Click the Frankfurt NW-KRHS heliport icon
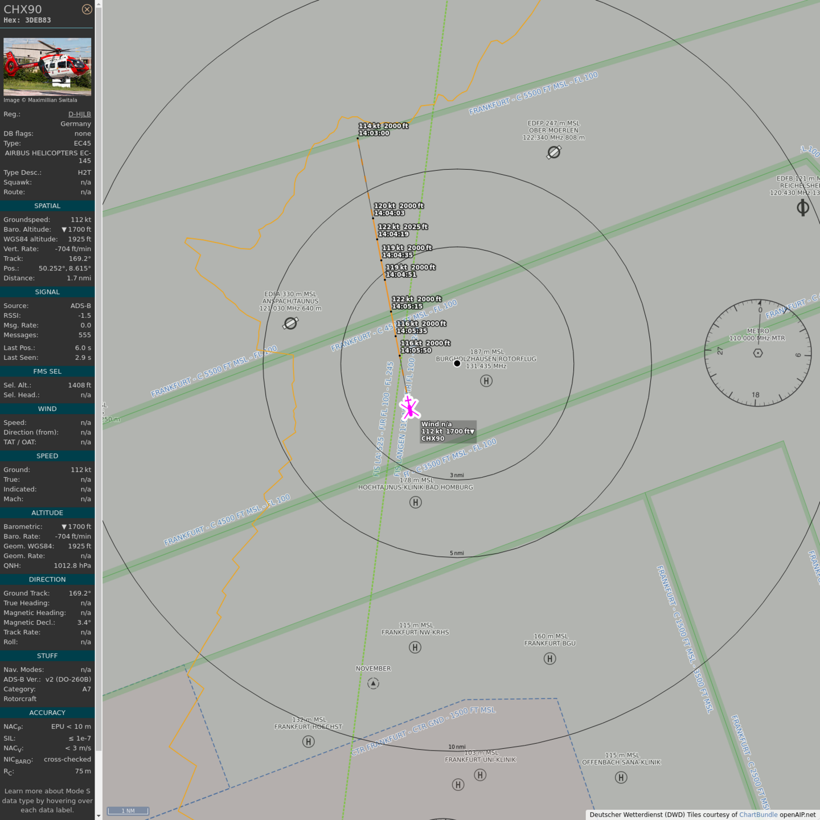Image resolution: width=820 pixels, height=820 pixels. coord(415,647)
